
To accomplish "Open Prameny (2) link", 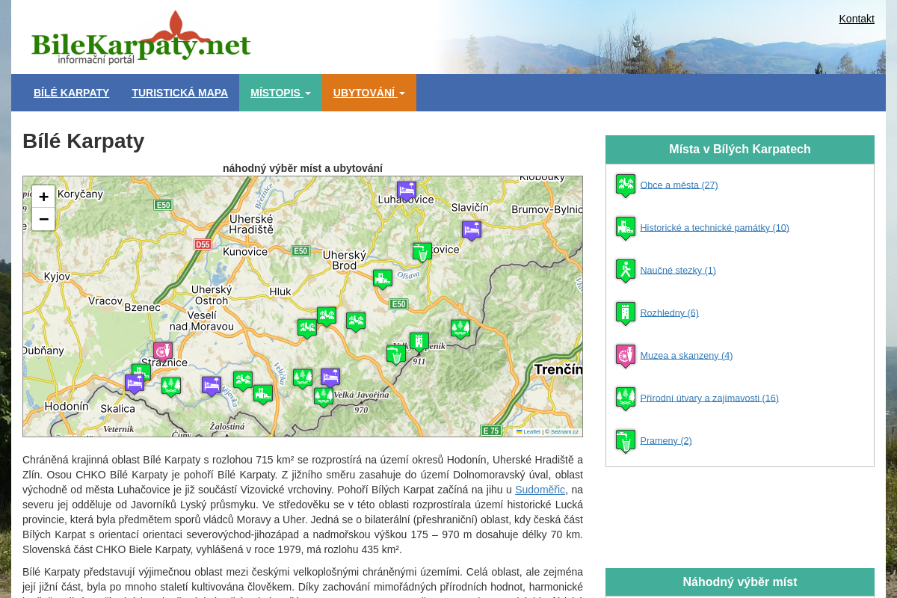I will (x=666, y=440).
